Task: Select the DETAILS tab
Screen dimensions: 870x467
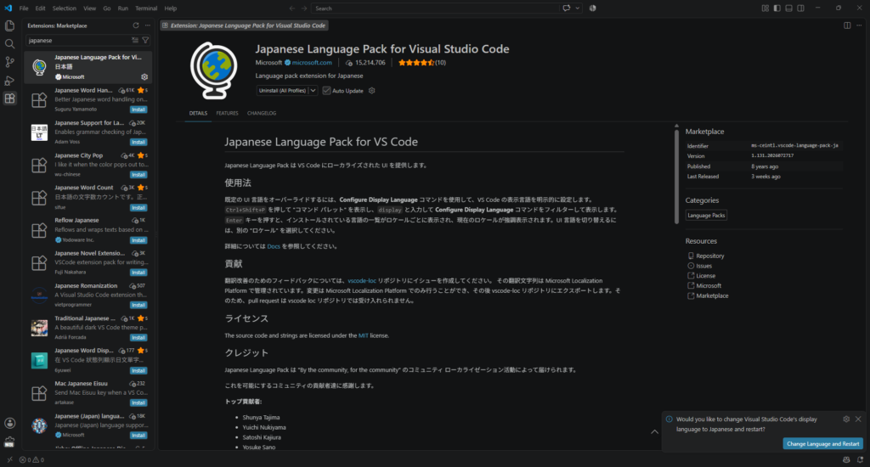Action: 198,113
